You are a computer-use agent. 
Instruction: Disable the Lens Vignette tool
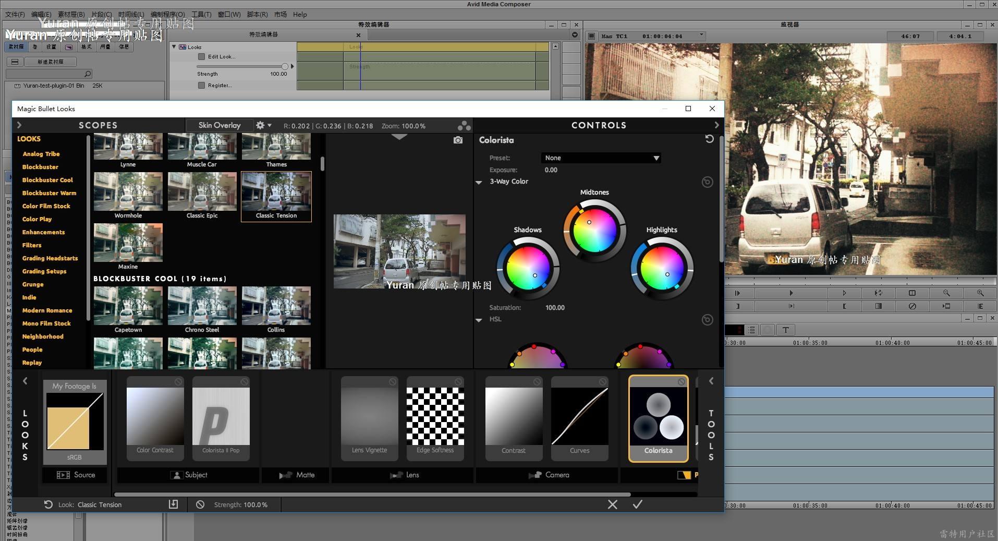(x=392, y=382)
